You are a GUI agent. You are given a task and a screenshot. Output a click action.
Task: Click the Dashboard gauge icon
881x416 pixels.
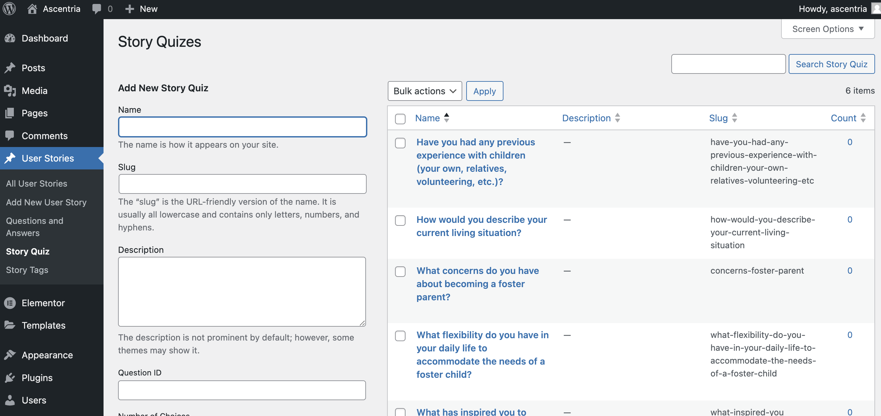click(10, 38)
